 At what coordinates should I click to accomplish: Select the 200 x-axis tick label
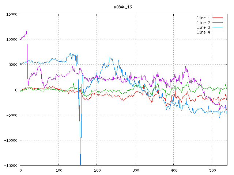coord(97,170)
